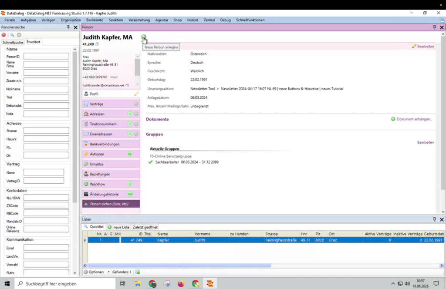Click the Workflow count badge 2

click(130, 184)
